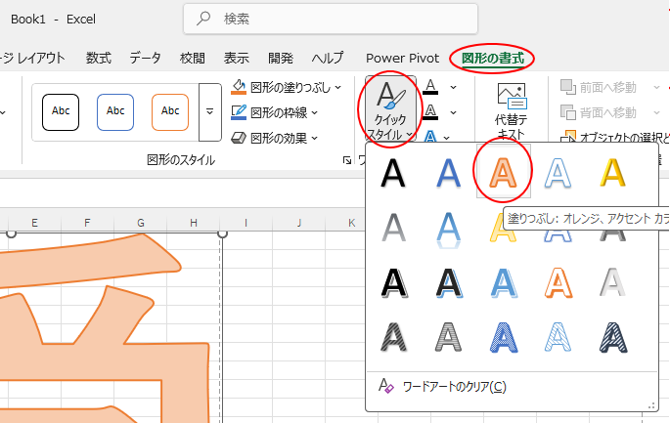The height and width of the screenshot is (423, 670).
Task: Select the 開発 ribbon tab
Action: pos(281,58)
